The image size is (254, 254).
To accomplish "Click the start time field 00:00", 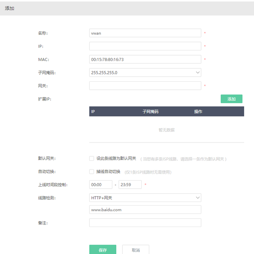I will [x=100, y=185].
